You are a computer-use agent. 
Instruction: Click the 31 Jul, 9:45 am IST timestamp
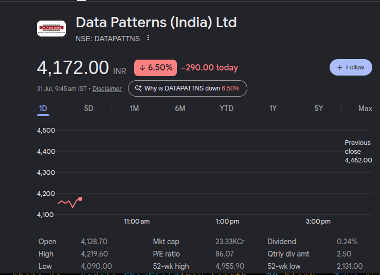click(62, 89)
